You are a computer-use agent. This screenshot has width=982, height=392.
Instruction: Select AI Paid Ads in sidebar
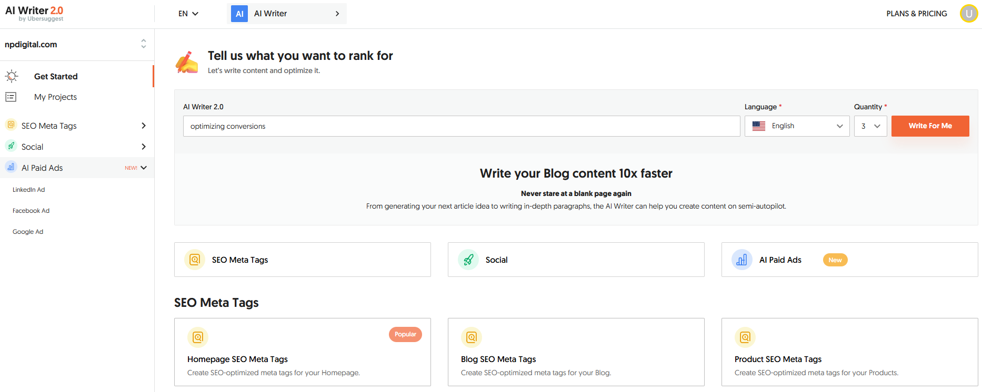(x=42, y=168)
